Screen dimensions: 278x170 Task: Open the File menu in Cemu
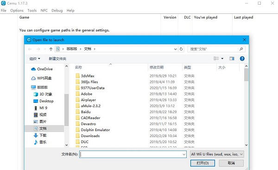3,11
